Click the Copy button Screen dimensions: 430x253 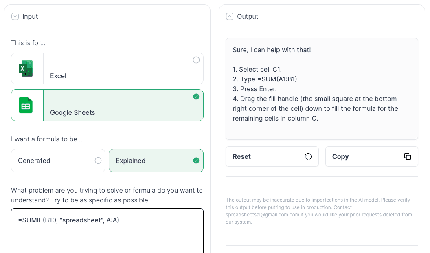(371, 156)
